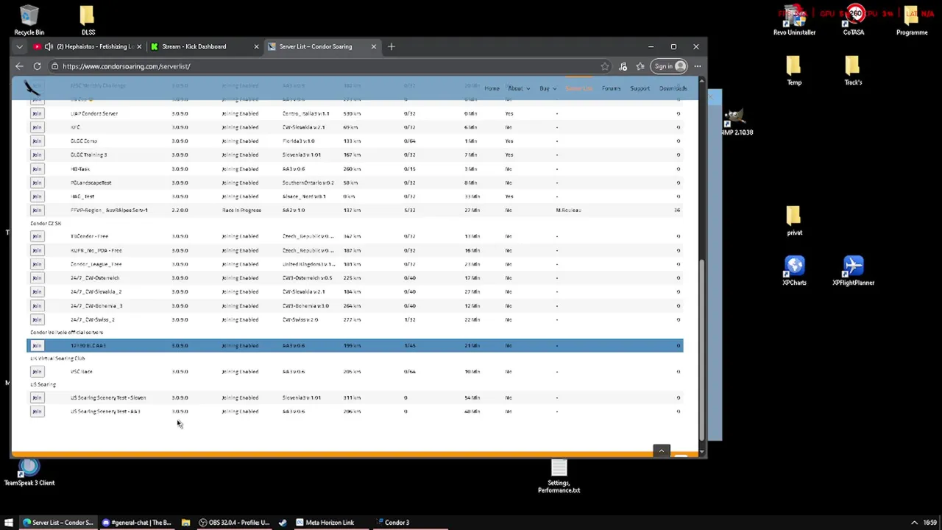Open the Temp folder on desktop
This screenshot has height=530, width=942.
pos(794,71)
